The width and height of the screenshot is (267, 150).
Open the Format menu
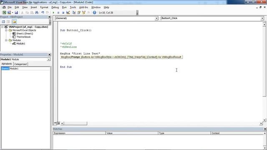[44, 7]
